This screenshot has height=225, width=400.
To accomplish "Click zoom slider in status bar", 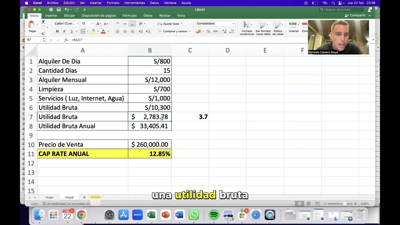I will (340, 204).
